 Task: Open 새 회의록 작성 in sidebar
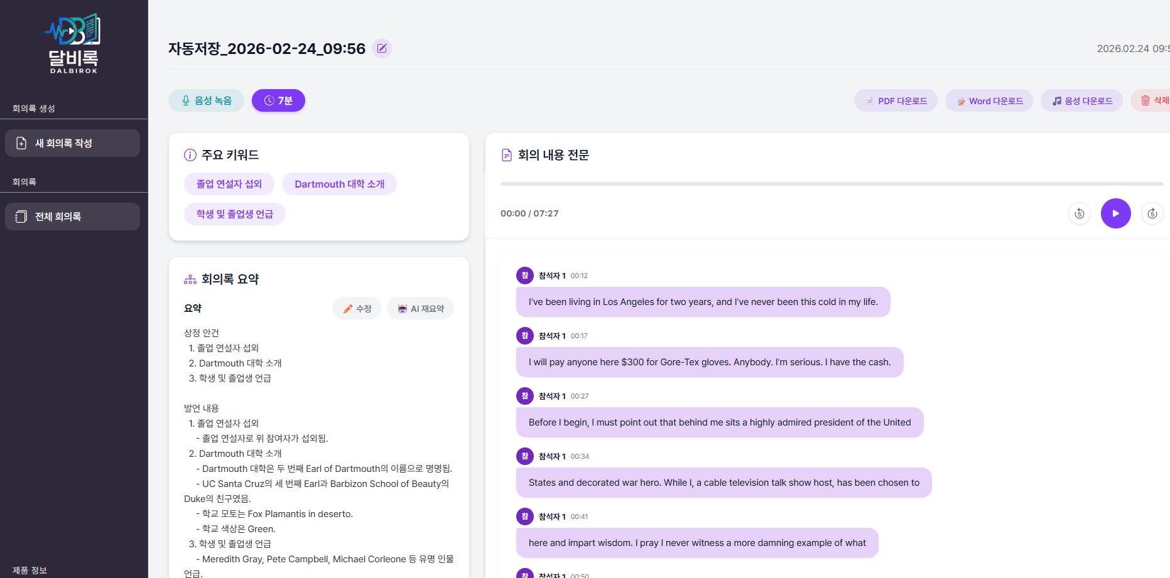[72, 143]
